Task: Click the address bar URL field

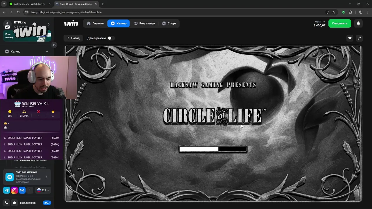Action: point(174,12)
